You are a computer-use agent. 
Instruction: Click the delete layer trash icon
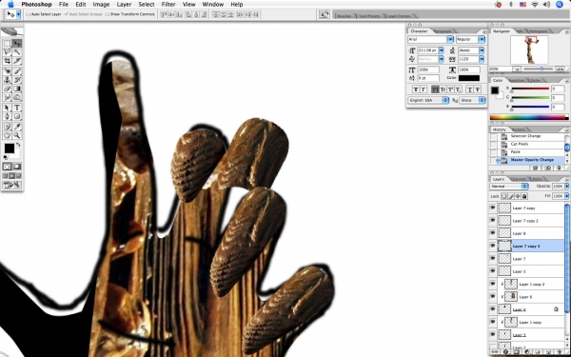pyautogui.click(x=561, y=352)
